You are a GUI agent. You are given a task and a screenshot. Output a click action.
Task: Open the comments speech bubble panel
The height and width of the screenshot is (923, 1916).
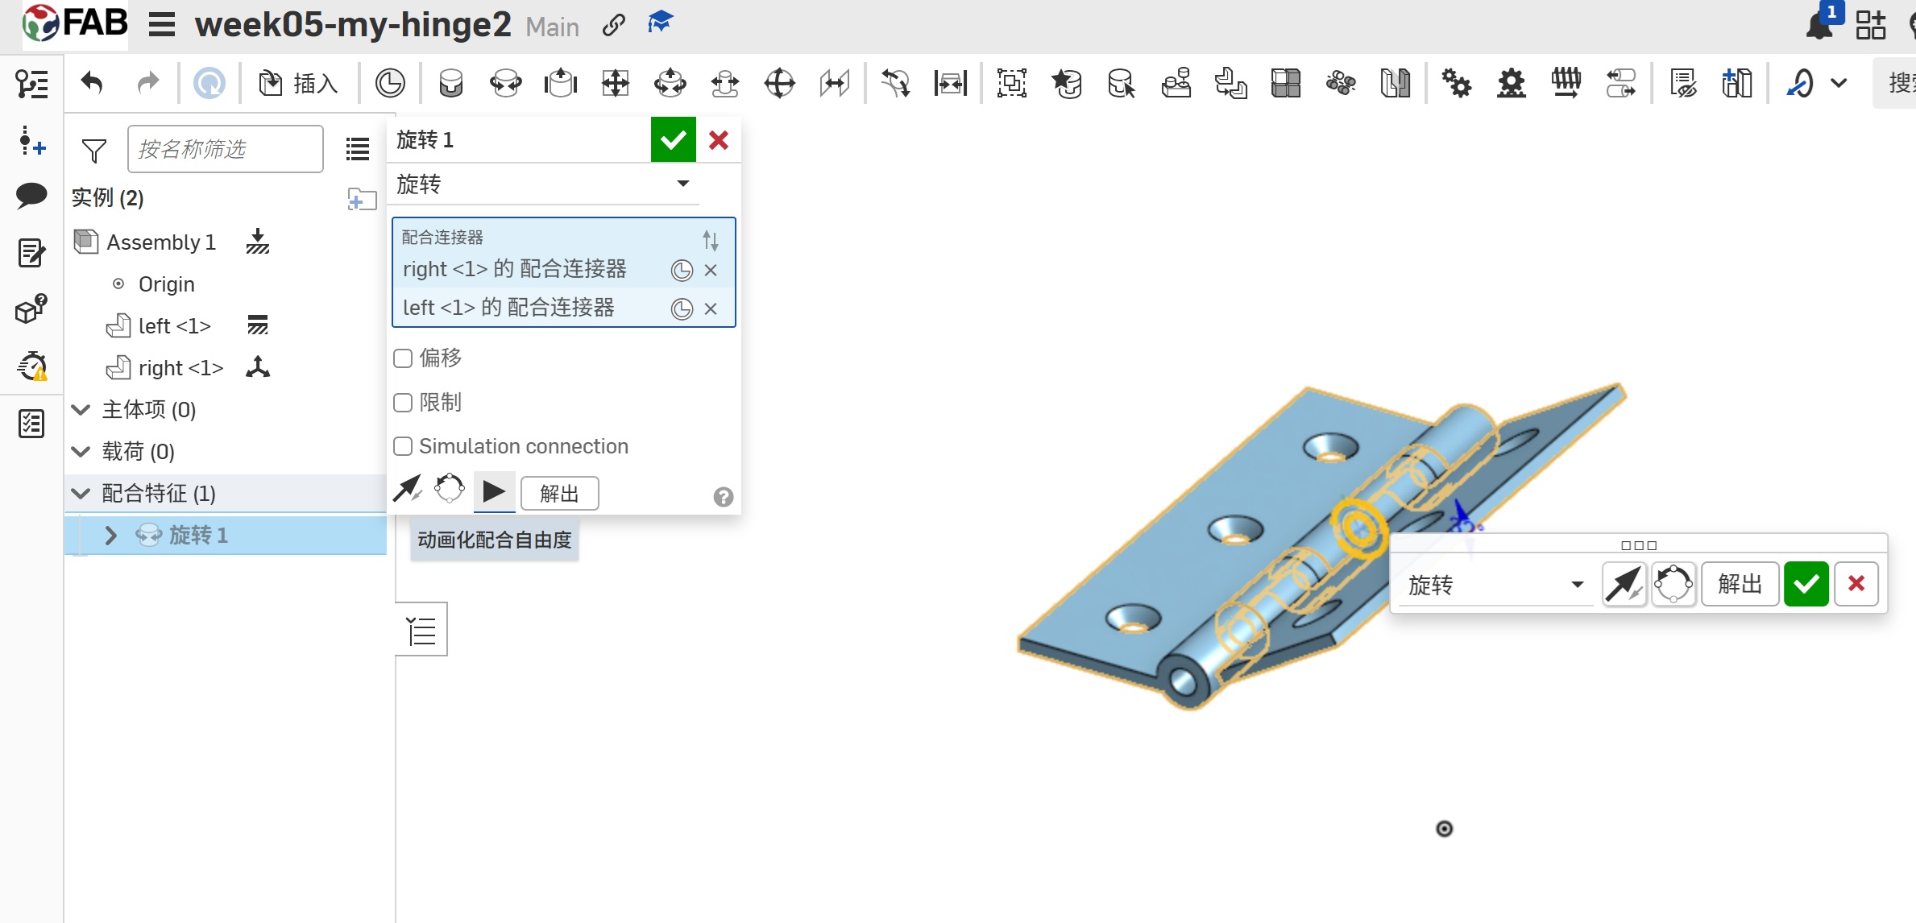[31, 195]
